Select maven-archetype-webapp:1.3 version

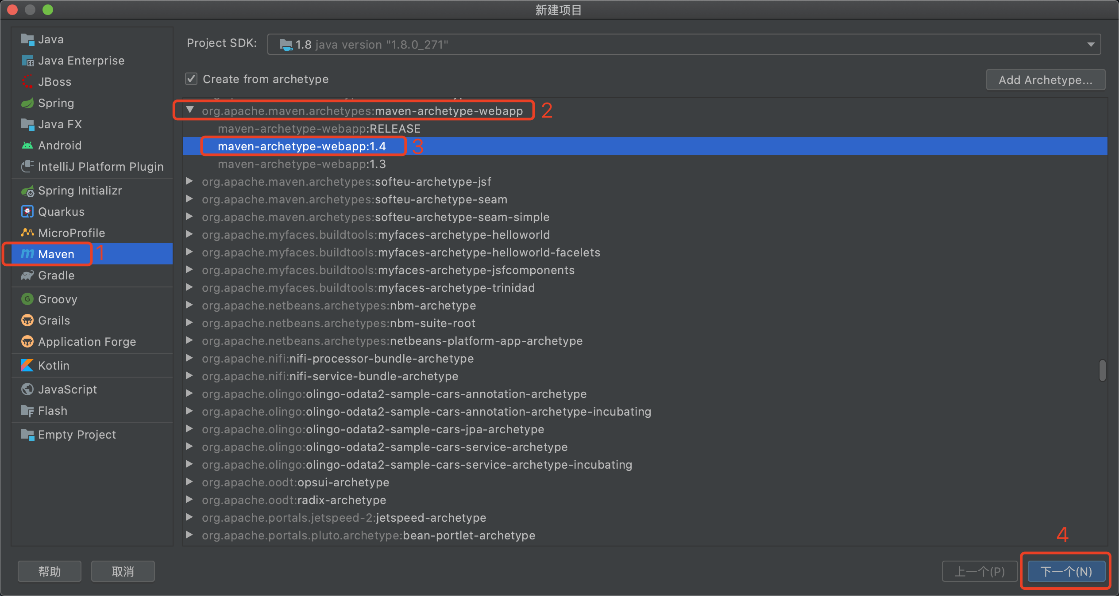302,164
